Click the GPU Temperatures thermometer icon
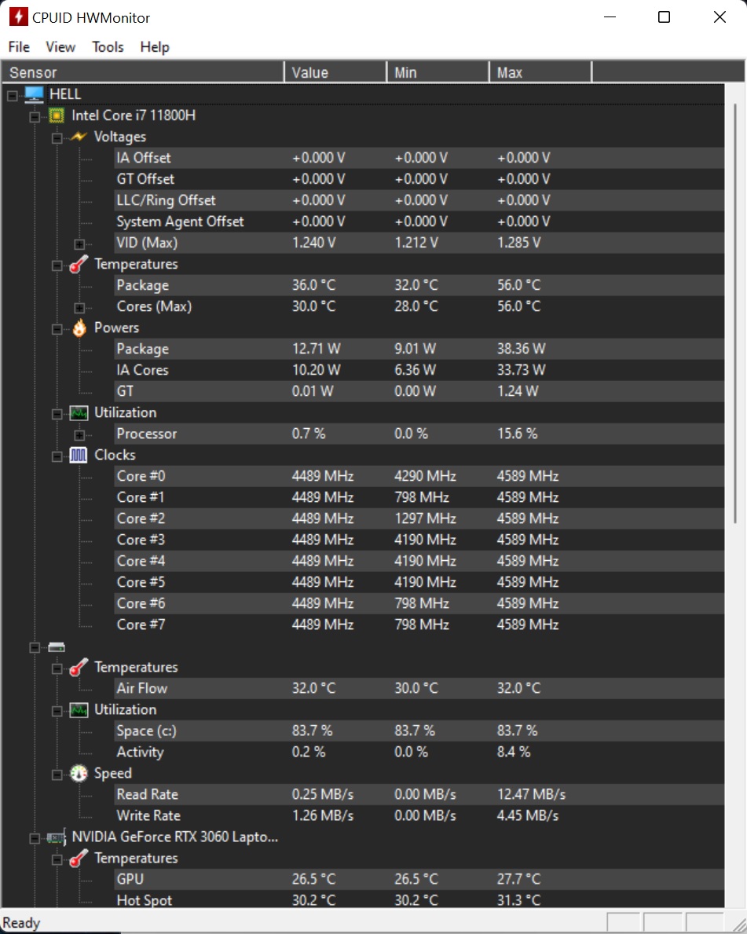The image size is (747, 934). point(79,859)
